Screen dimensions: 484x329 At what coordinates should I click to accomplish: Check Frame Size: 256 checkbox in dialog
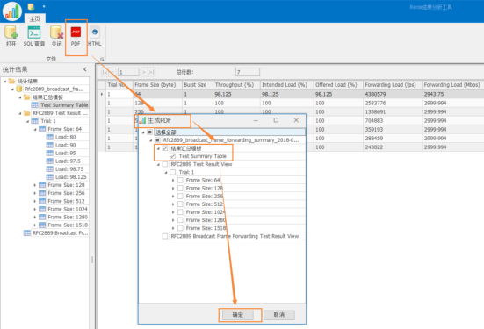click(180, 197)
